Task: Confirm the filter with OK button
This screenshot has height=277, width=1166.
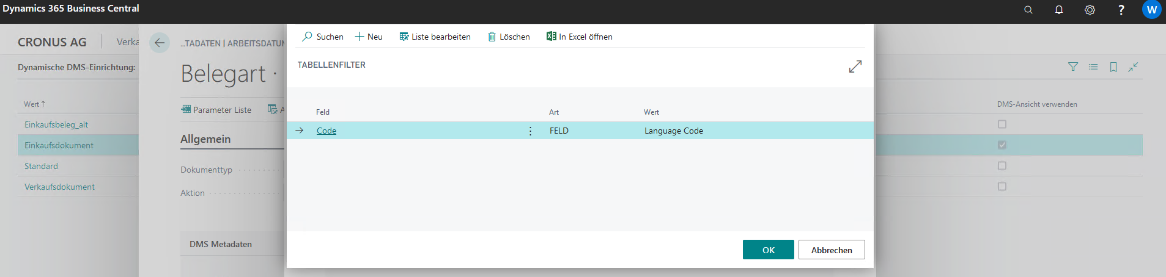Action: [768, 250]
